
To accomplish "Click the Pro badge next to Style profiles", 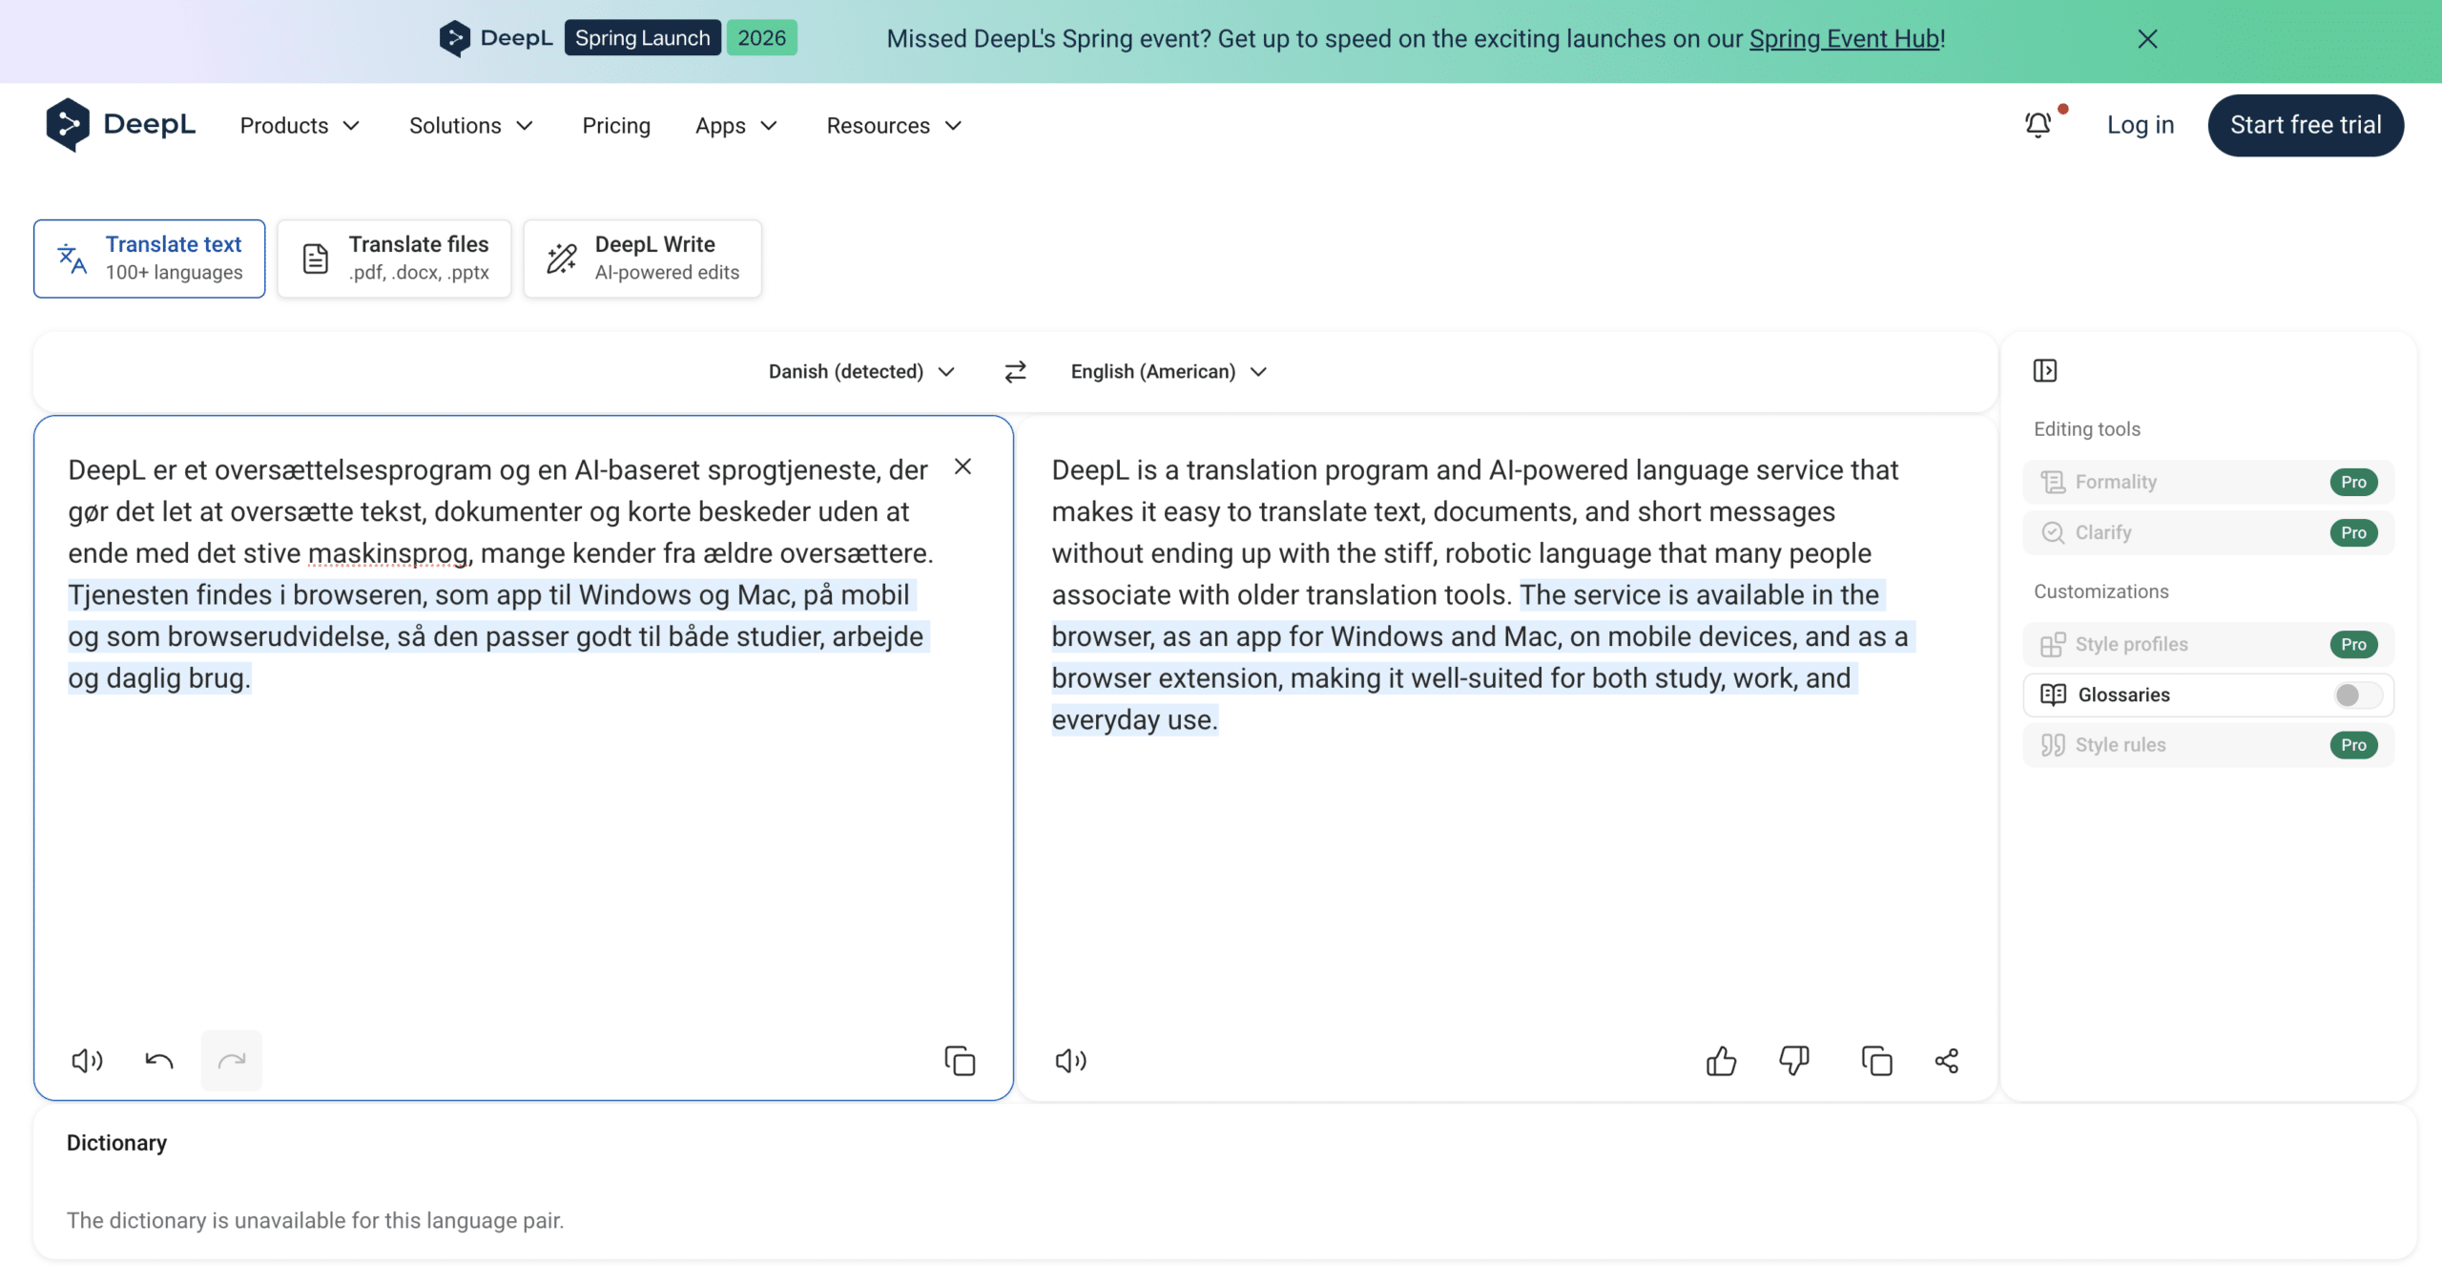I will point(2353,644).
